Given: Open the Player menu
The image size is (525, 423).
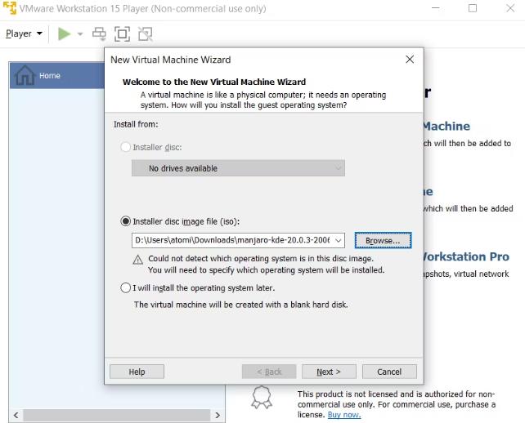Looking at the screenshot, I should click(24, 33).
